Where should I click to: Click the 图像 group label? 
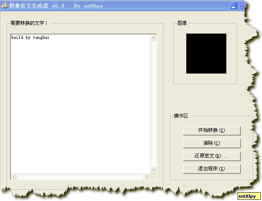pyautogui.click(x=182, y=23)
